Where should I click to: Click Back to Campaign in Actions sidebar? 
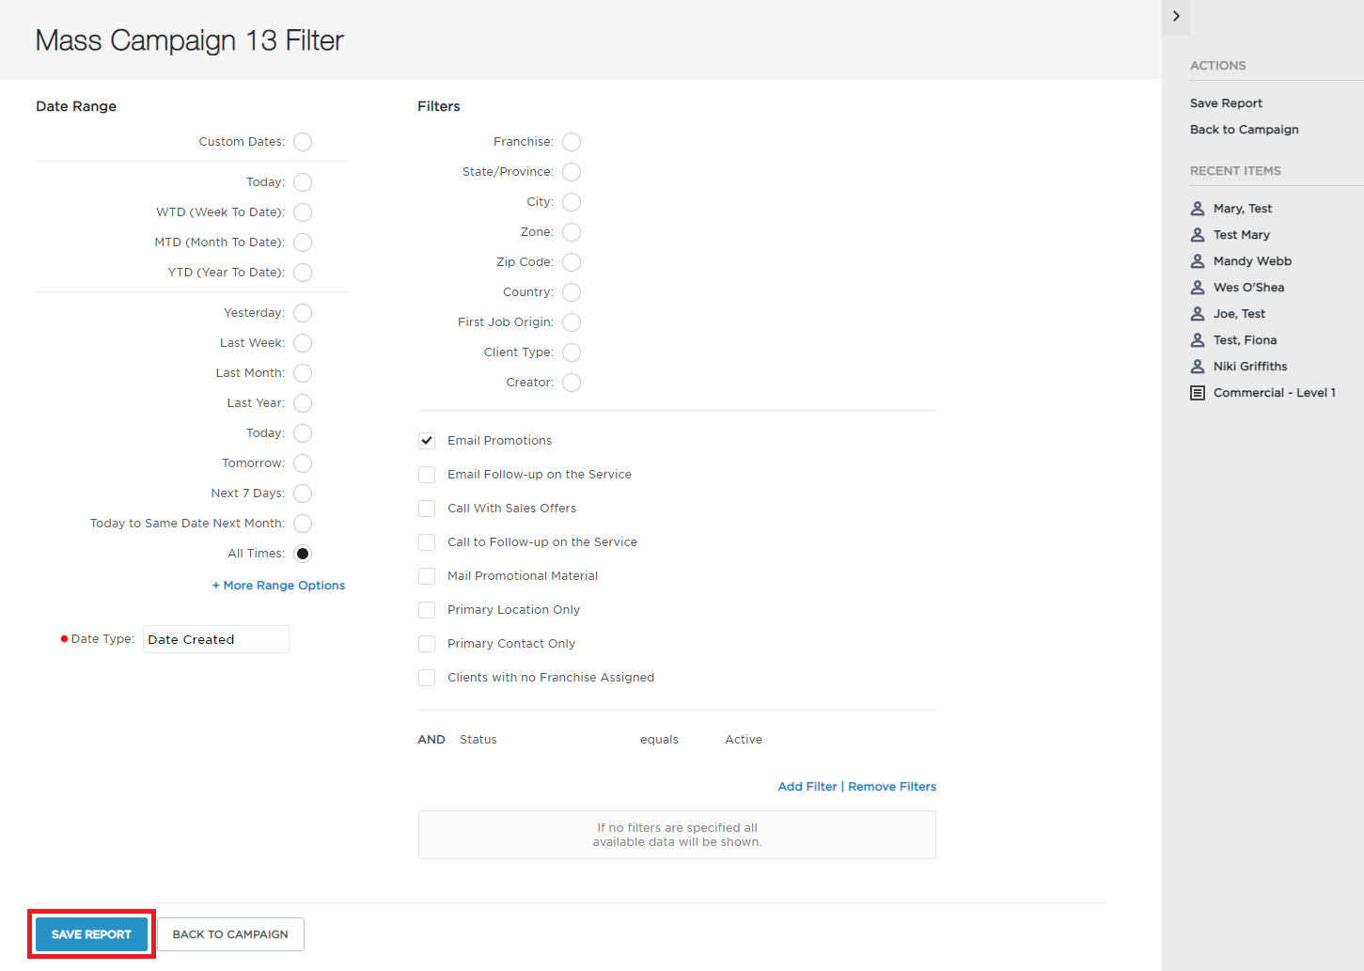click(1245, 130)
